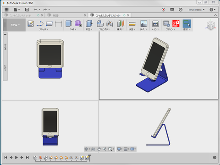
Task: Open the Teruki Obara account menu
Action: [196, 10]
